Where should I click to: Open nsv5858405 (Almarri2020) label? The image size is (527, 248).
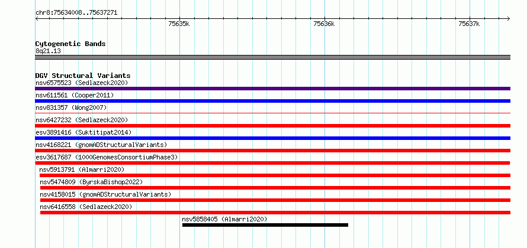point(224,219)
